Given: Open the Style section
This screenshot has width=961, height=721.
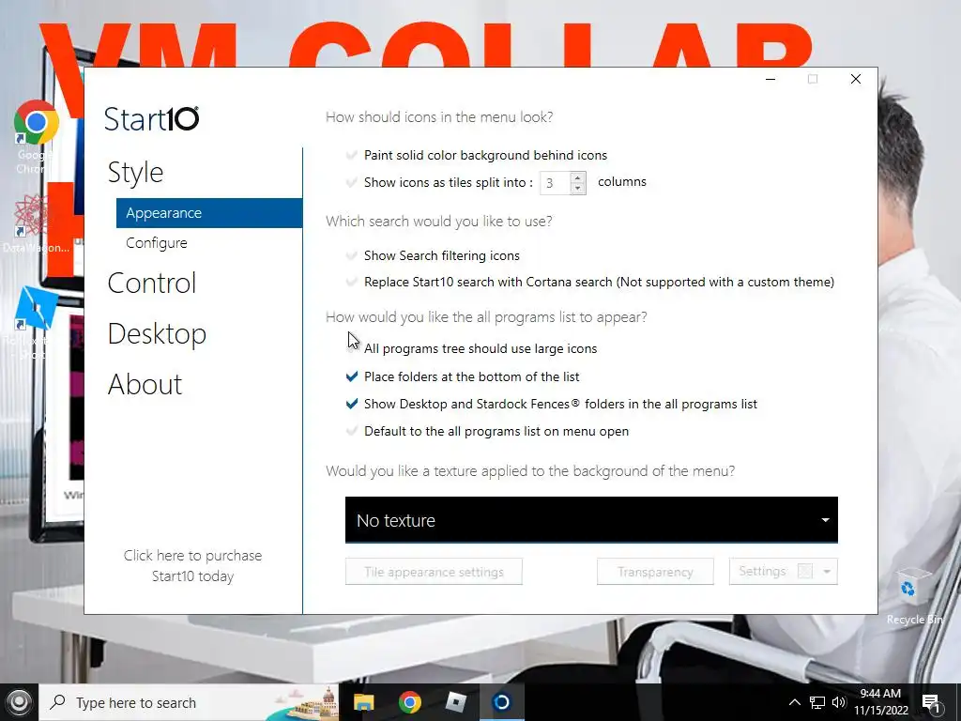Looking at the screenshot, I should [135, 173].
